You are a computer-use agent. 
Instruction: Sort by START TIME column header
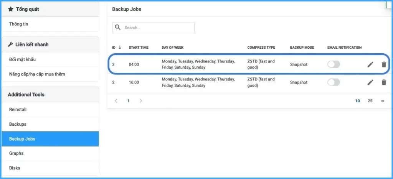pyautogui.click(x=139, y=47)
